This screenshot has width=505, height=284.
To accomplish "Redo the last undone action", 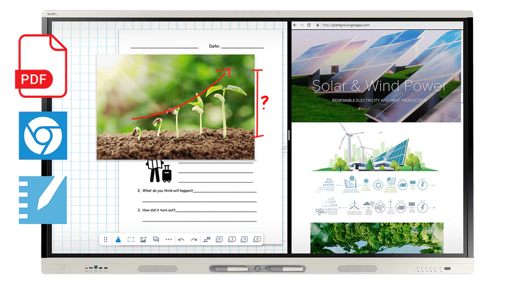I will [193, 240].
